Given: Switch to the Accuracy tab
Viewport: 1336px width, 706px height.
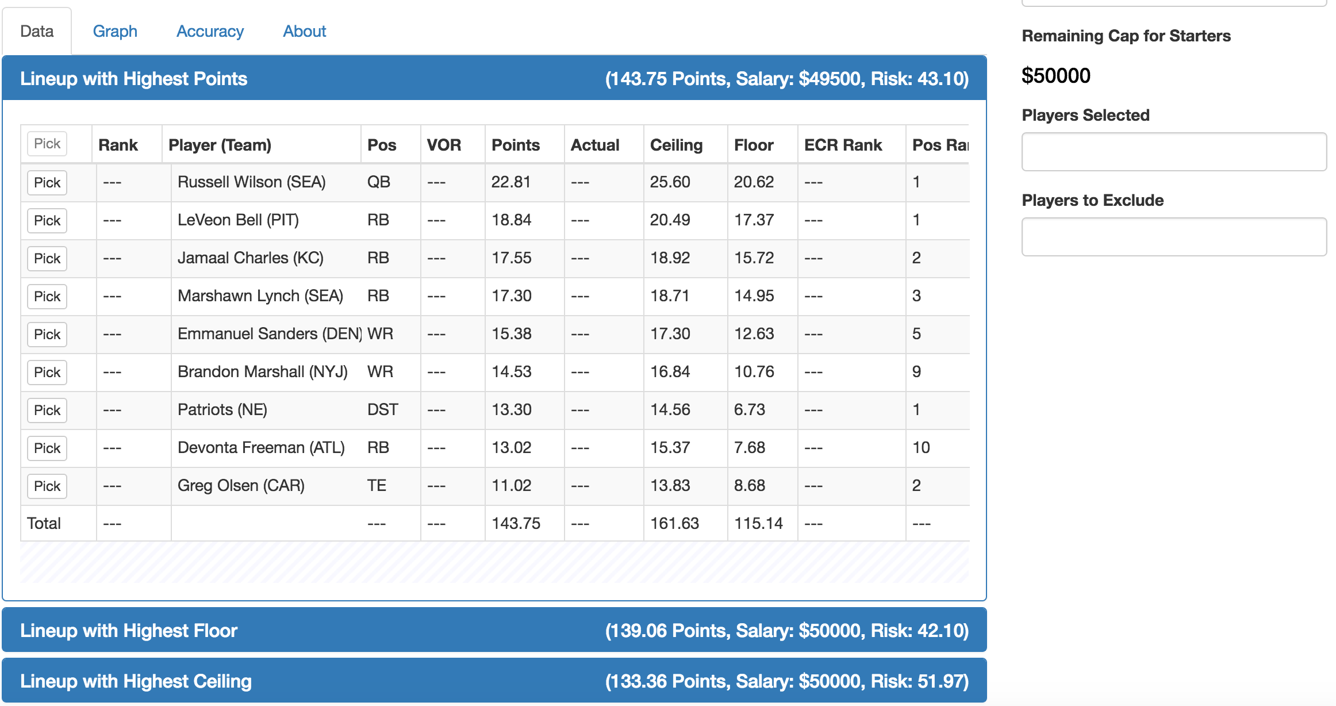Looking at the screenshot, I should click(x=209, y=31).
